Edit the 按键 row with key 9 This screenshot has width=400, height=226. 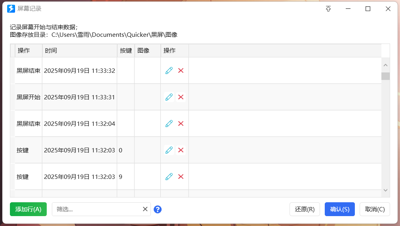point(169,177)
